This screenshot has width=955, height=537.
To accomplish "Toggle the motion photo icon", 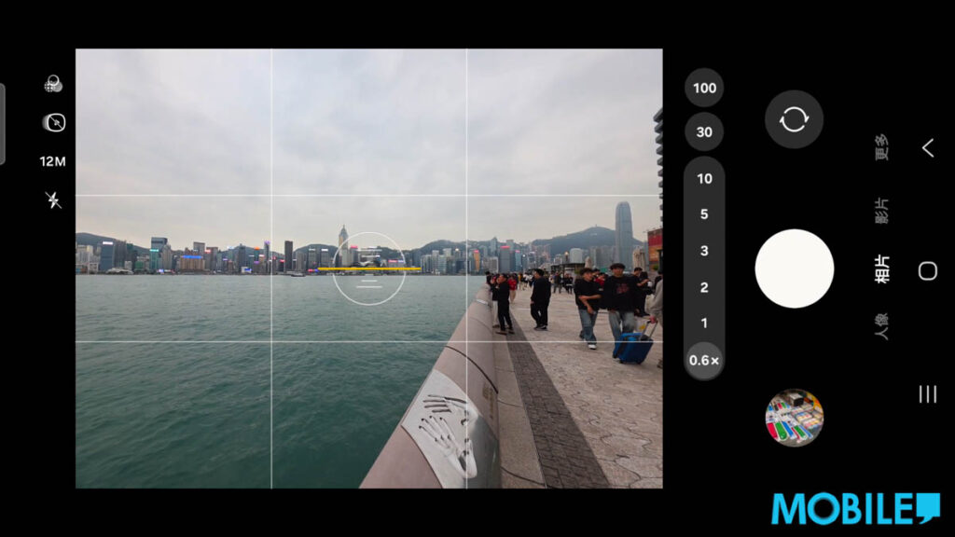I will 54,123.
